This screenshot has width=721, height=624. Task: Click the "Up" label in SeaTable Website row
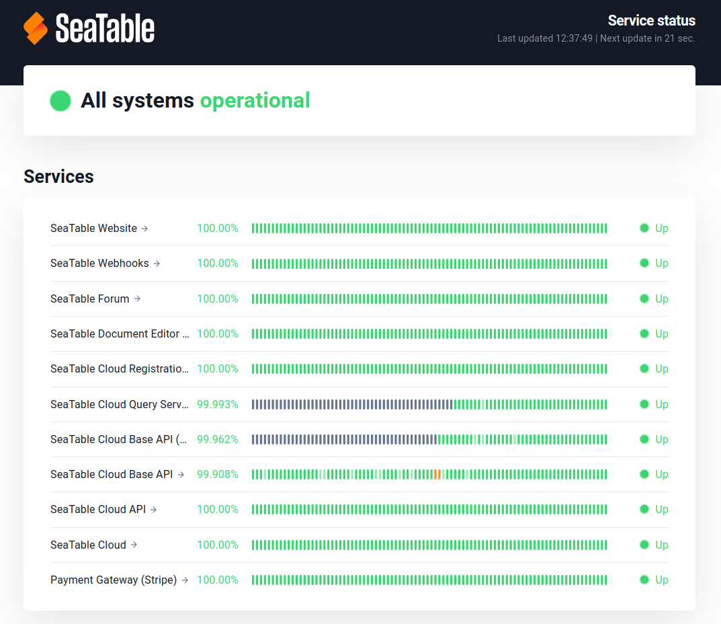coord(662,228)
